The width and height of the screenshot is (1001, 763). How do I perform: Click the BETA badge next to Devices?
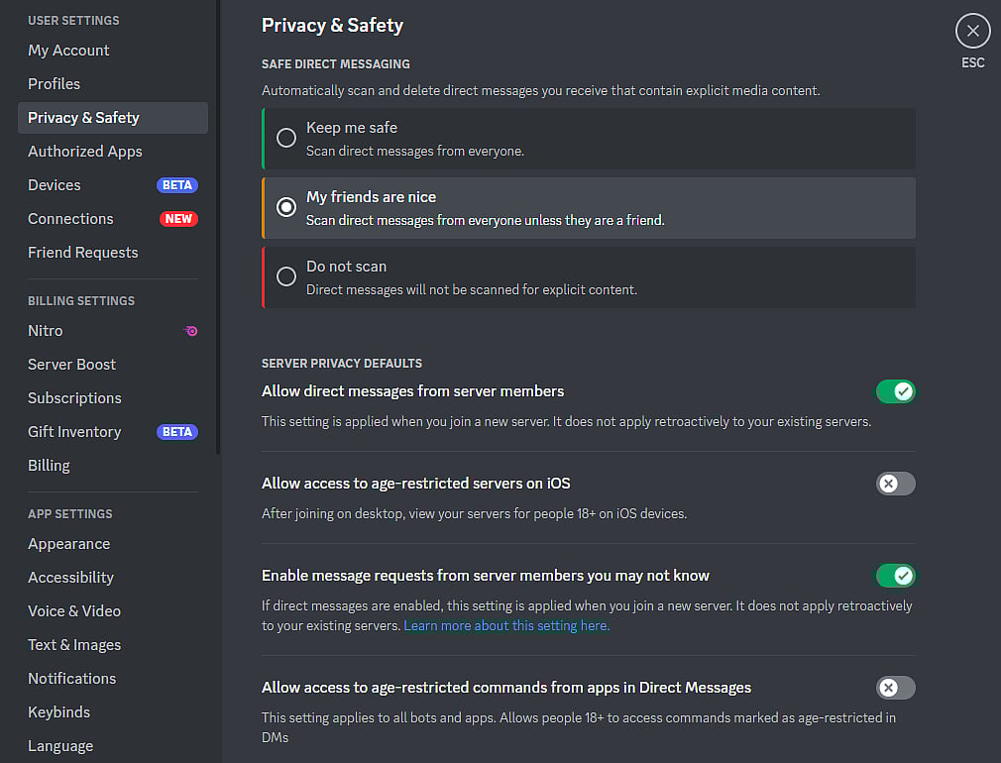coord(177,185)
